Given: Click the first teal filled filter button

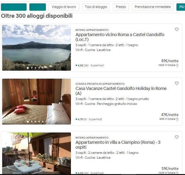Looking at the screenshot, I should pyautogui.click(x=14, y=7).
